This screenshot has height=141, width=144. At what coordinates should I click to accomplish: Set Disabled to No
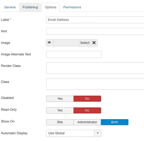pos(87,99)
